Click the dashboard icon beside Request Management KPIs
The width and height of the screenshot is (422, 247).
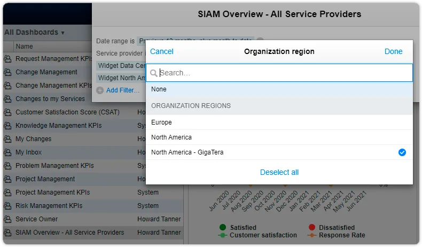8,59
